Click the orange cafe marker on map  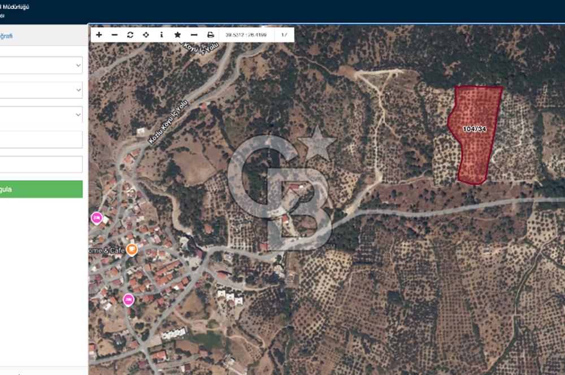tap(132, 249)
